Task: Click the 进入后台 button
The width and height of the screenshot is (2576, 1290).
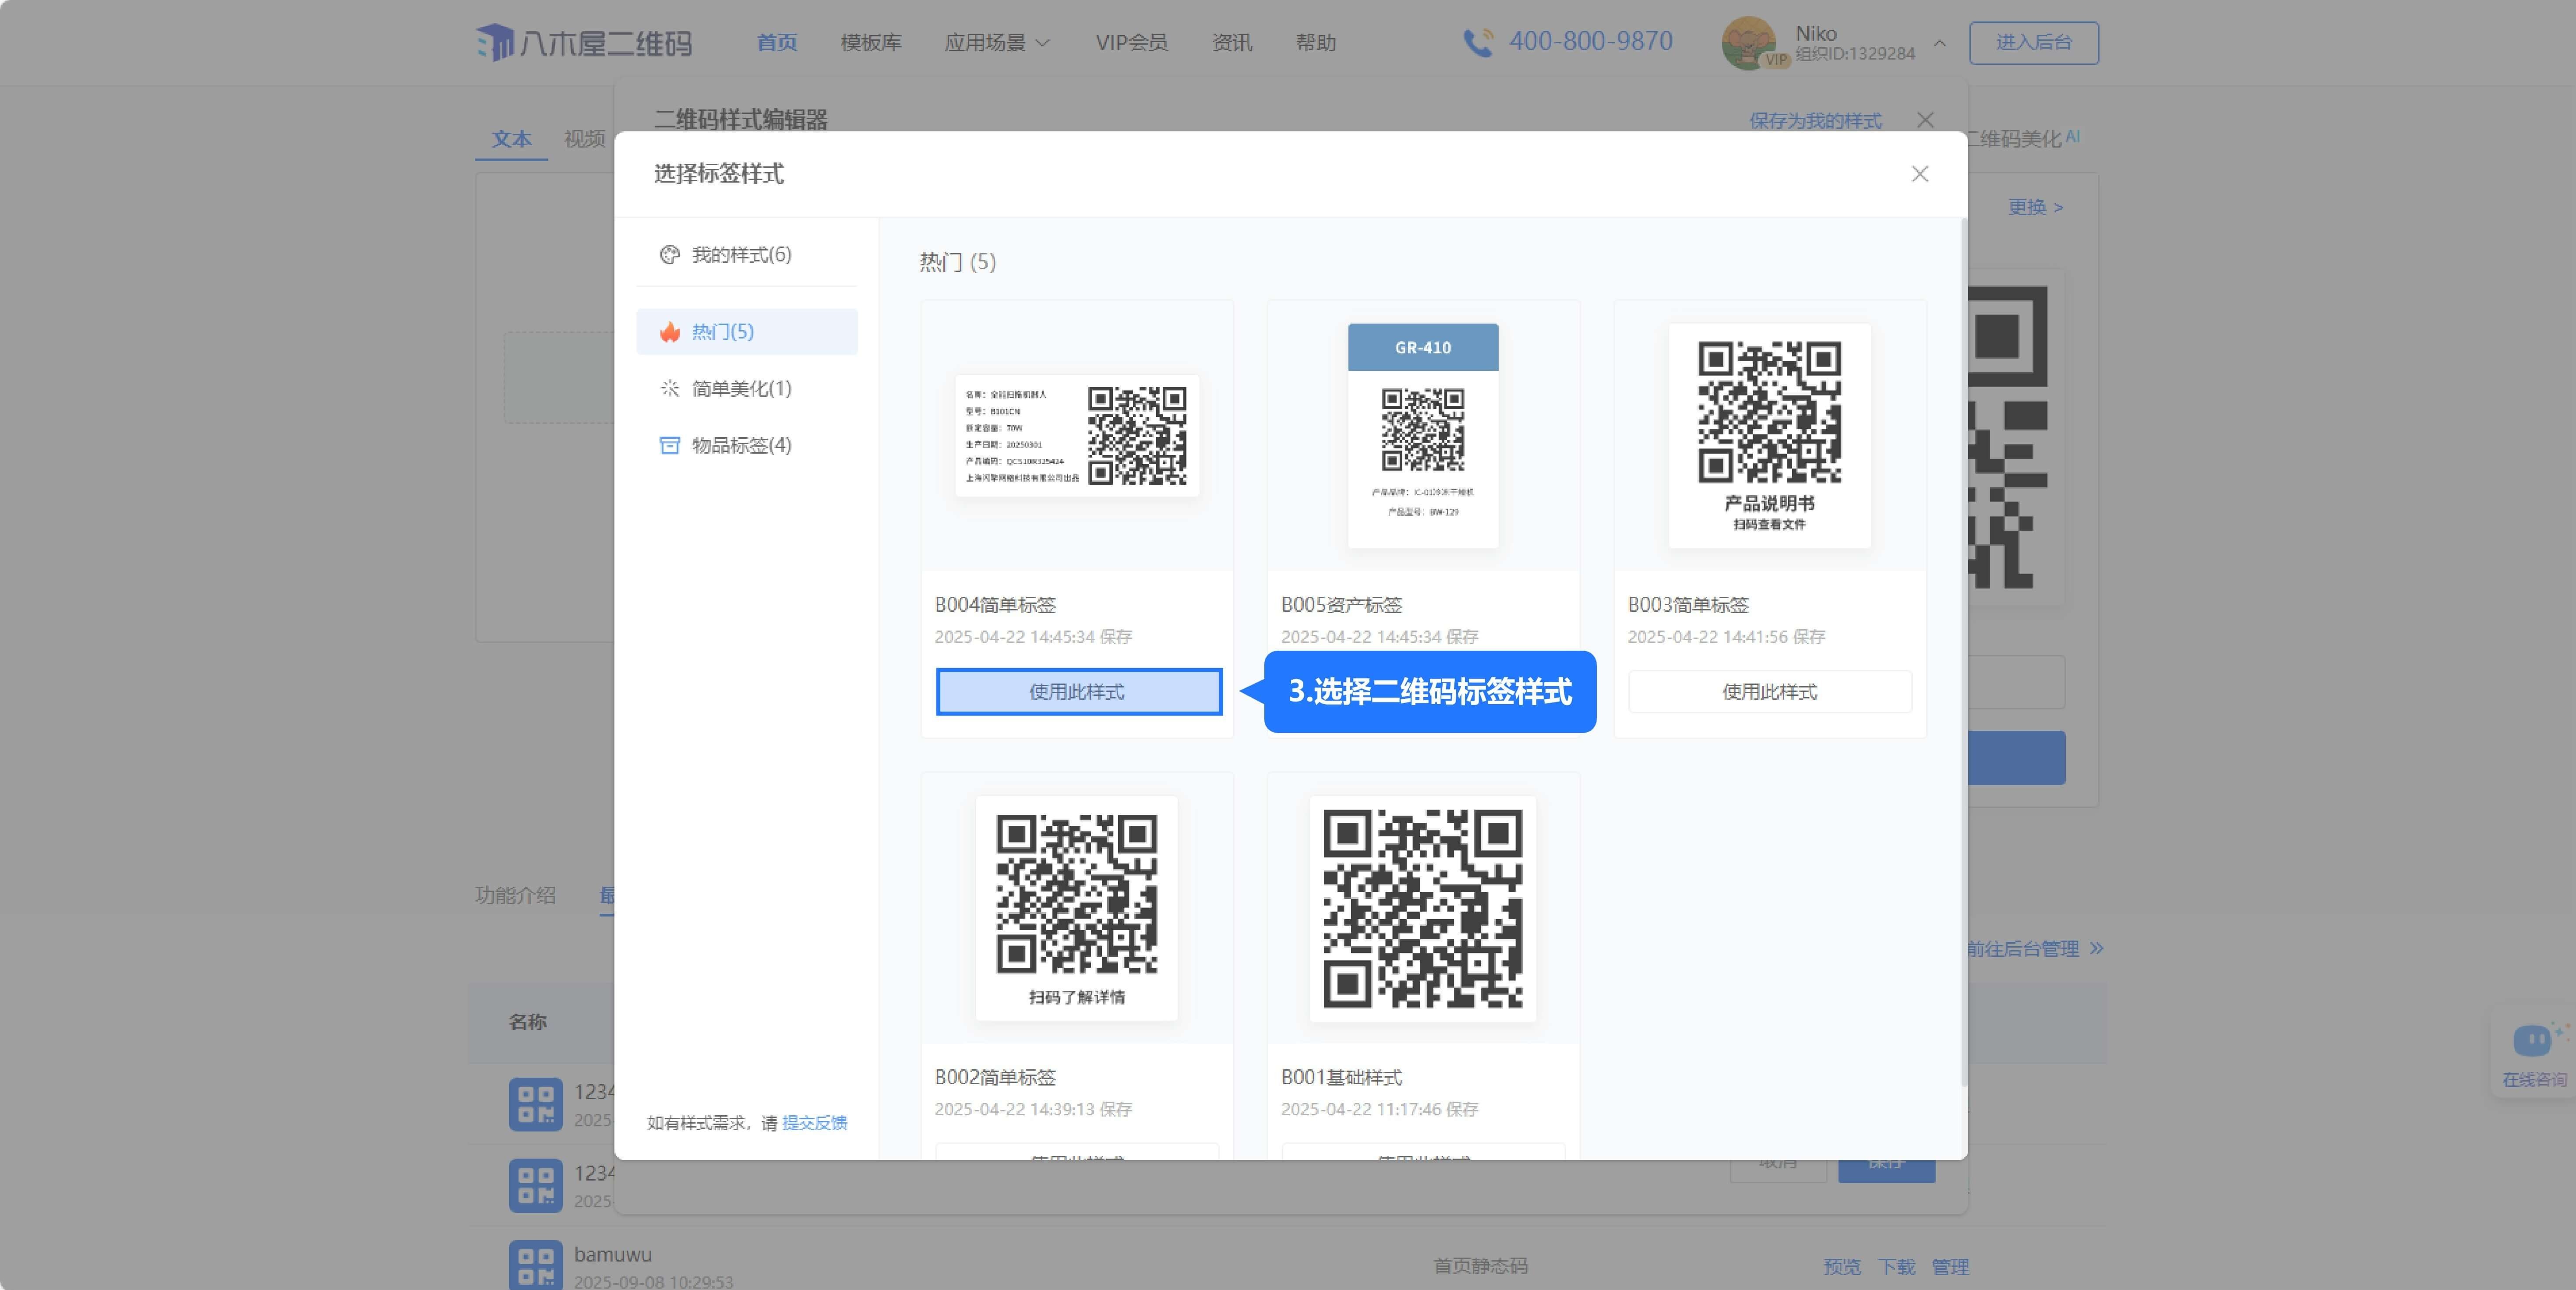Action: coord(2033,43)
